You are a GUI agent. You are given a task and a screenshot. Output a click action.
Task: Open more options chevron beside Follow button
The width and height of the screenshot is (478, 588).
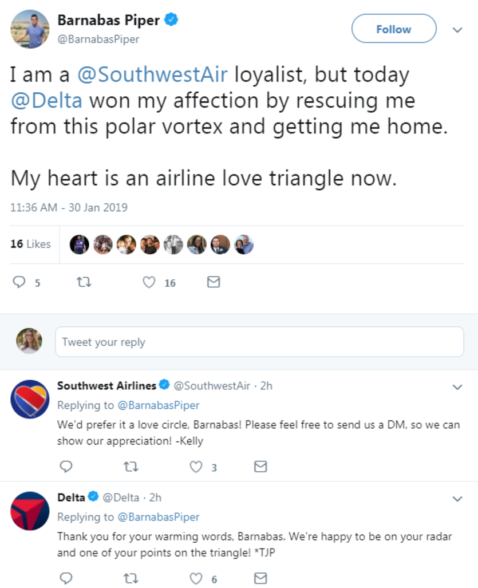pyautogui.click(x=457, y=30)
